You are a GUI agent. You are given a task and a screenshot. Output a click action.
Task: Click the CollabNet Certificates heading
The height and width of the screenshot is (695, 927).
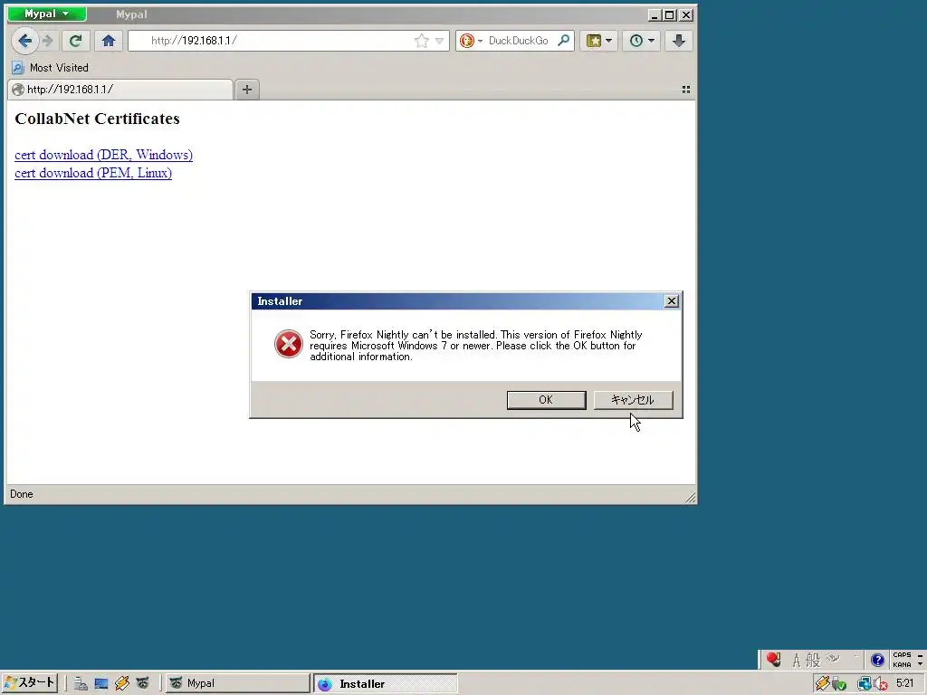[97, 119]
